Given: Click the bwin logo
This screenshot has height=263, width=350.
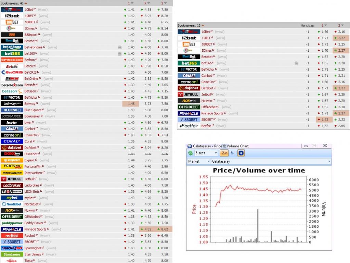Looking at the screenshot, I should [x=12, y=123].
